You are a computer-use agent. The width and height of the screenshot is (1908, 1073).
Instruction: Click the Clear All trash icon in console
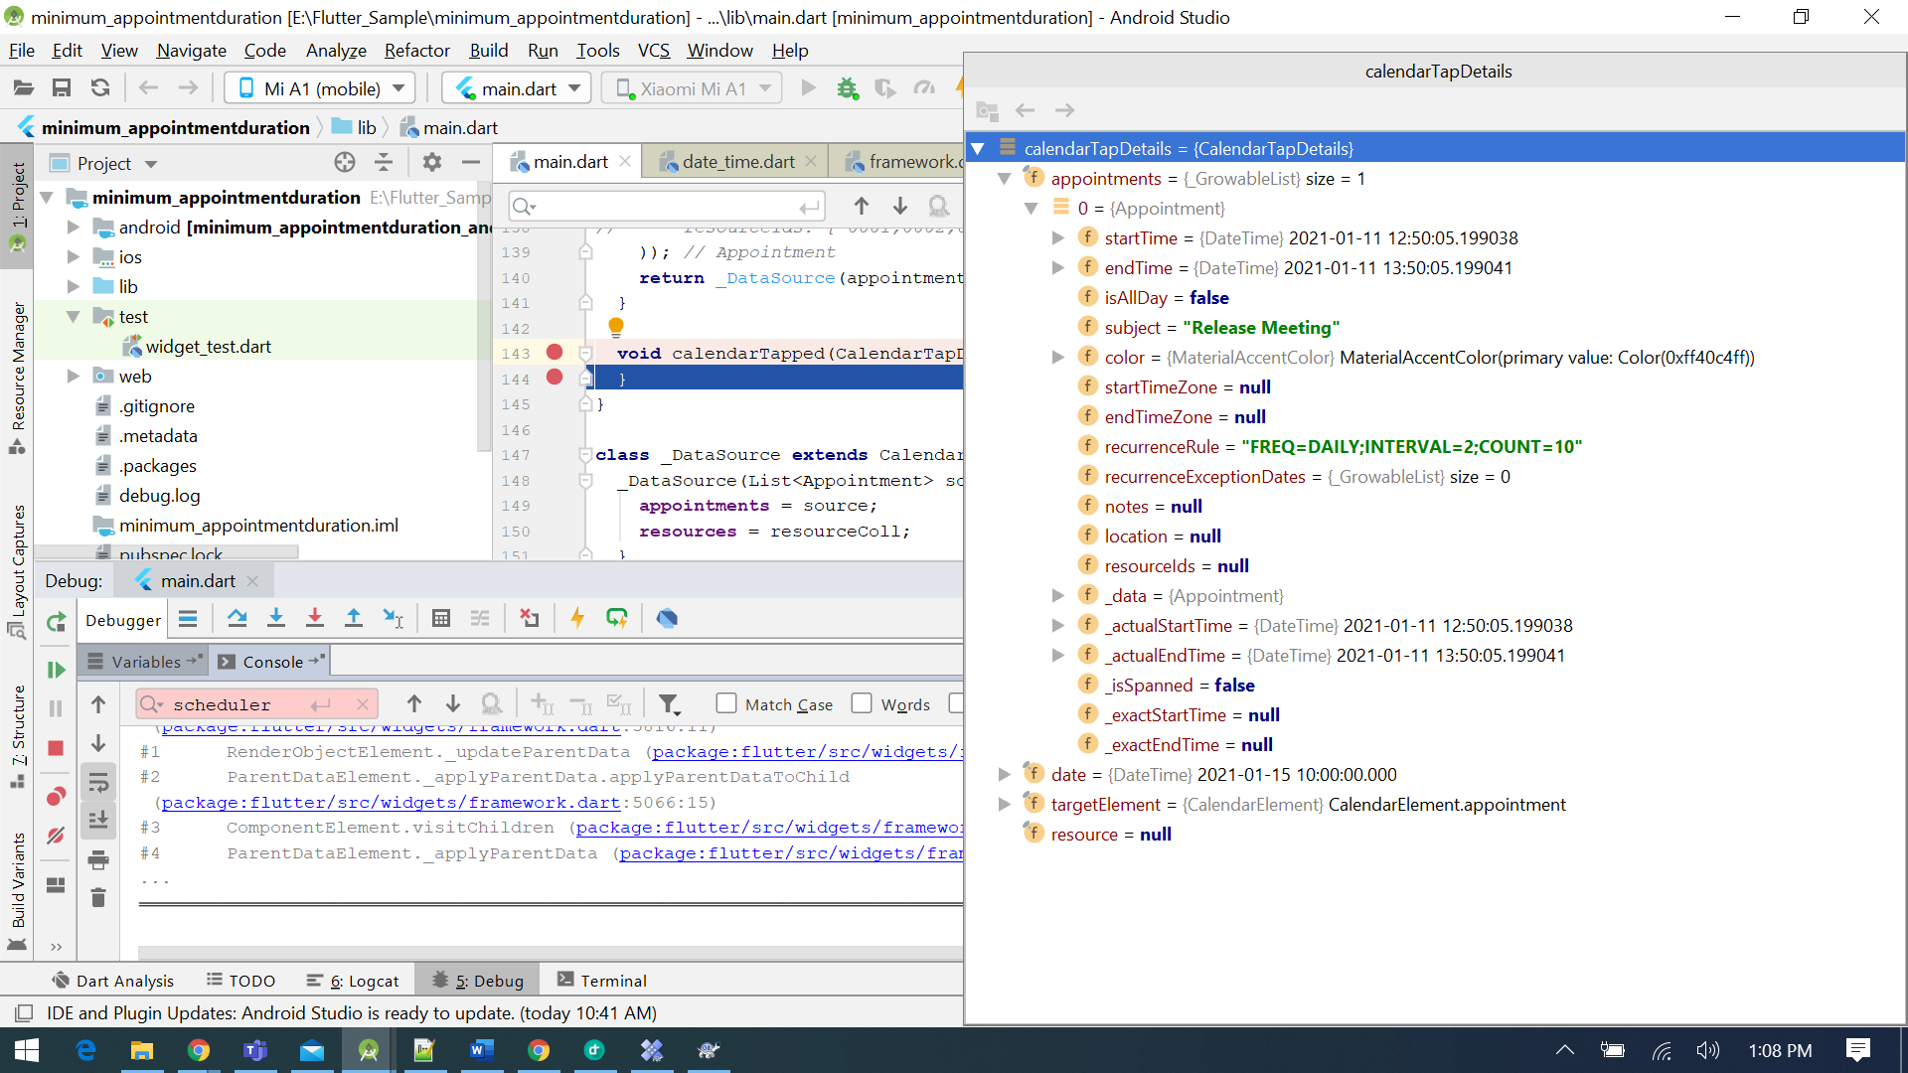pyautogui.click(x=97, y=897)
